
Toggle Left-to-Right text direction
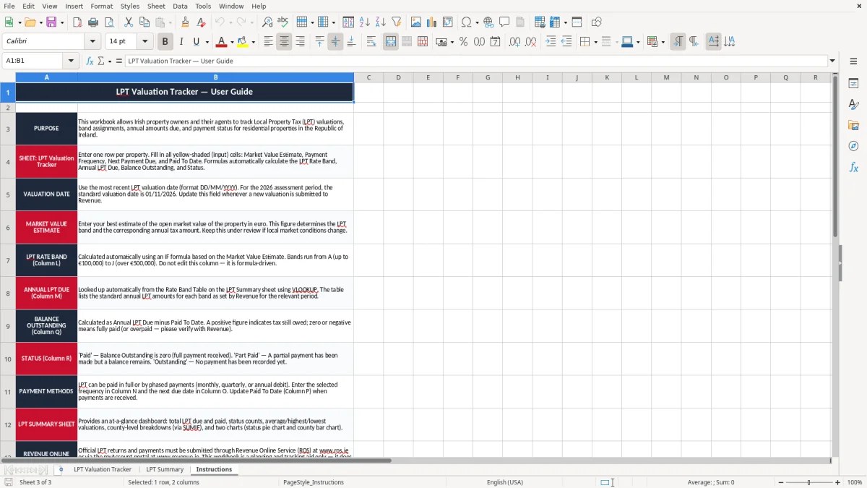tap(678, 42)
